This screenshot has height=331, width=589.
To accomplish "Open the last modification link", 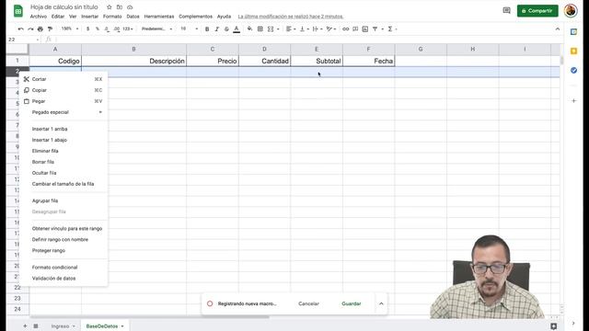I will click(x=291, y=17).
